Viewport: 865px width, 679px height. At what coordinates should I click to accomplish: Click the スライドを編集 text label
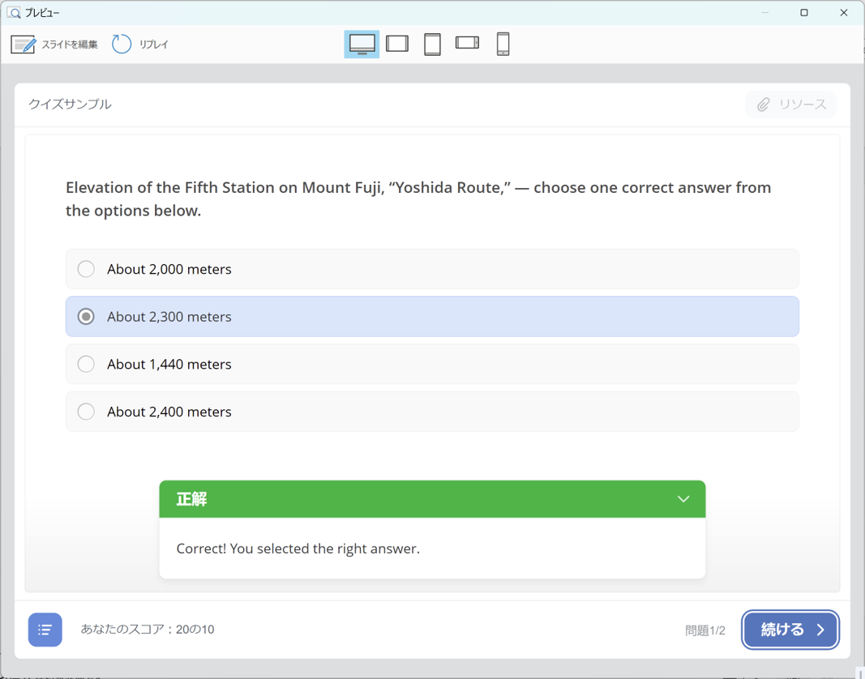click(70, 45)
